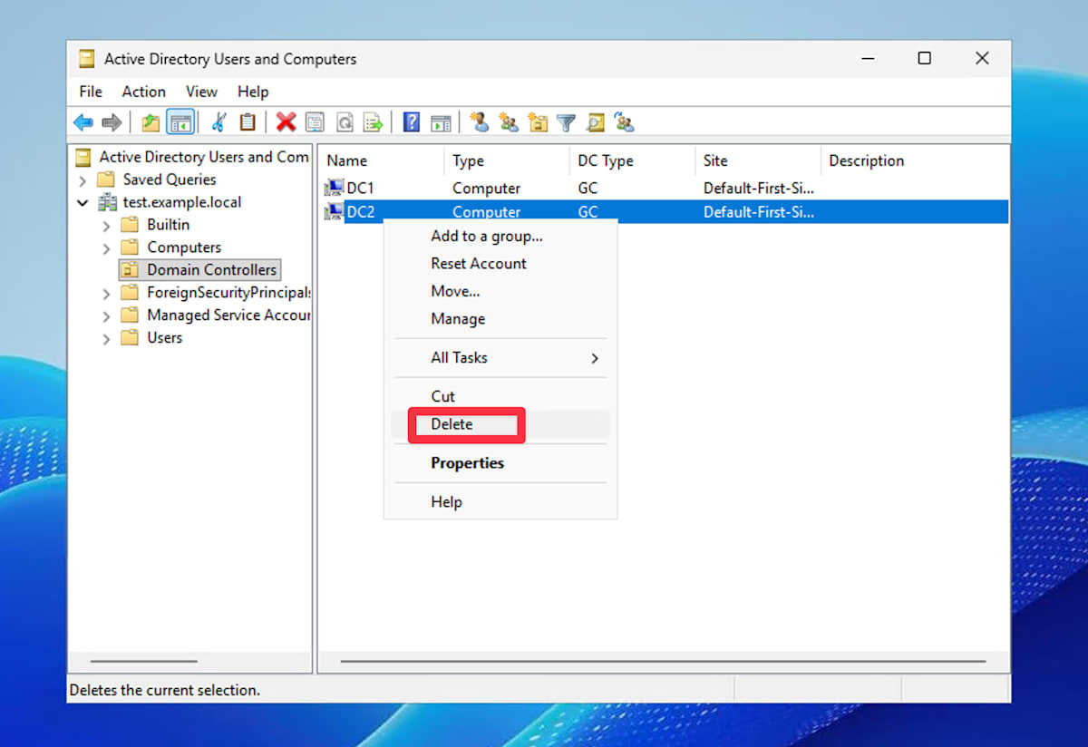This screenshot has width=1088, height=747.
Task: Sort by the Name column header
Action: click(x=381, y=160)
